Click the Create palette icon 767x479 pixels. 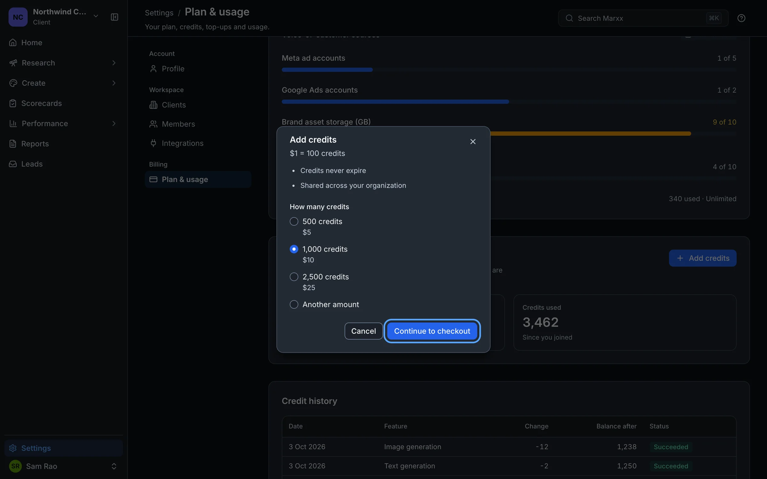pos(13,83)
